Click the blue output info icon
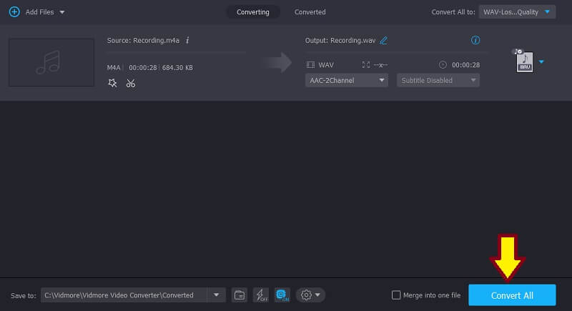The height and width of the screenshot is (311, 572). click(x=475, y=41)
